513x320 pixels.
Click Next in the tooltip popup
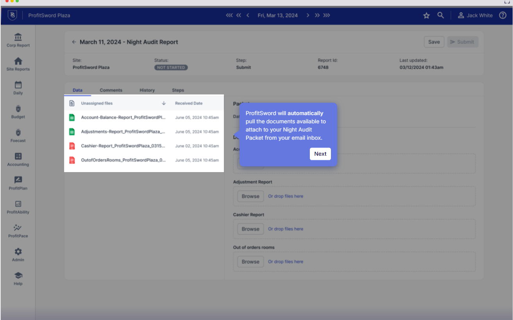point(320,154)
